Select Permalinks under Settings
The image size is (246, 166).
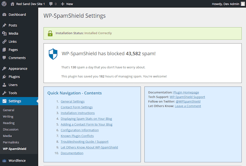pyautogui.click(x=11, y=142)
